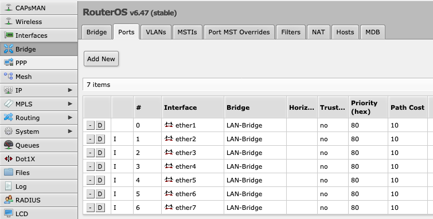Viewport: 433px width, 219px height.
Task: Remove ether3 port with minus button
Action: click(x=90, y=153)
